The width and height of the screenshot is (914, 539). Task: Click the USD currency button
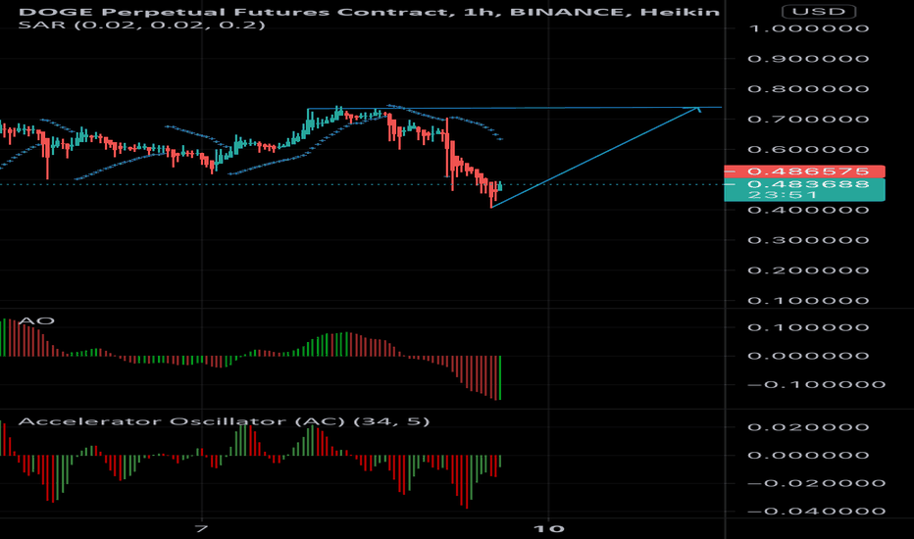(819, 12)
